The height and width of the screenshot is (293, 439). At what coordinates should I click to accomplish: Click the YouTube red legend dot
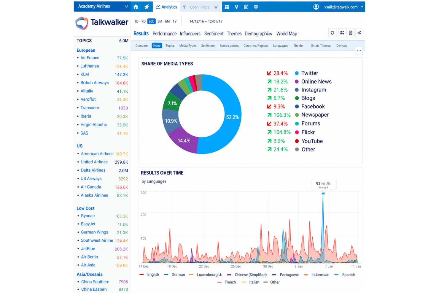coord(297,141)
